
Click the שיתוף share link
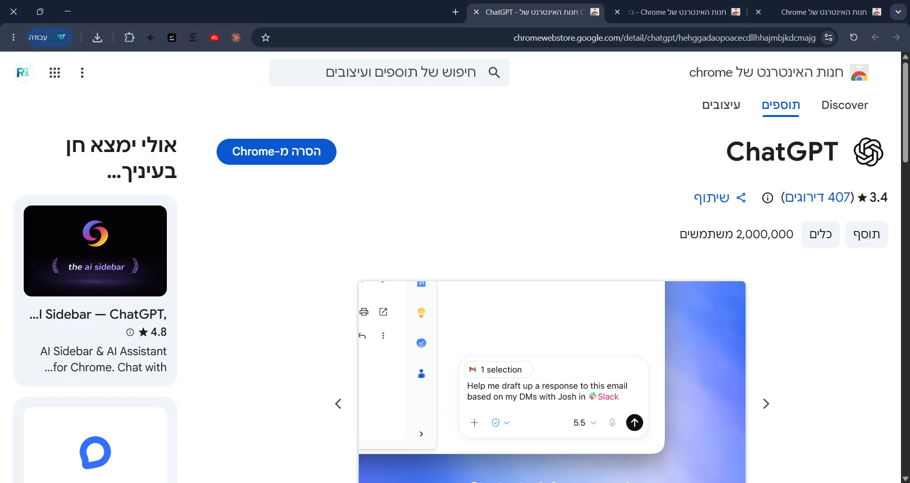point(719,198)
